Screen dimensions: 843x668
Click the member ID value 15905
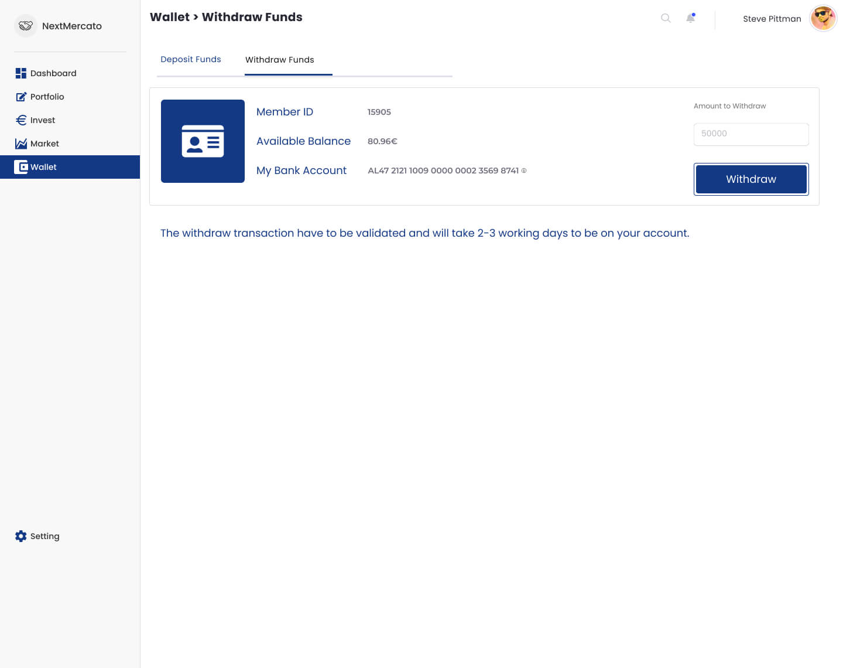(379, 112)
